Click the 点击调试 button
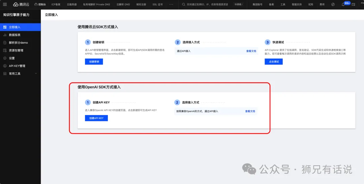The height and width of the screenshot is (184, 364). 274,62
